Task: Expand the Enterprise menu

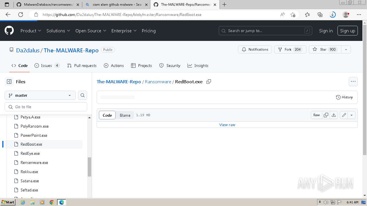Action: click(x=124, y=31)
